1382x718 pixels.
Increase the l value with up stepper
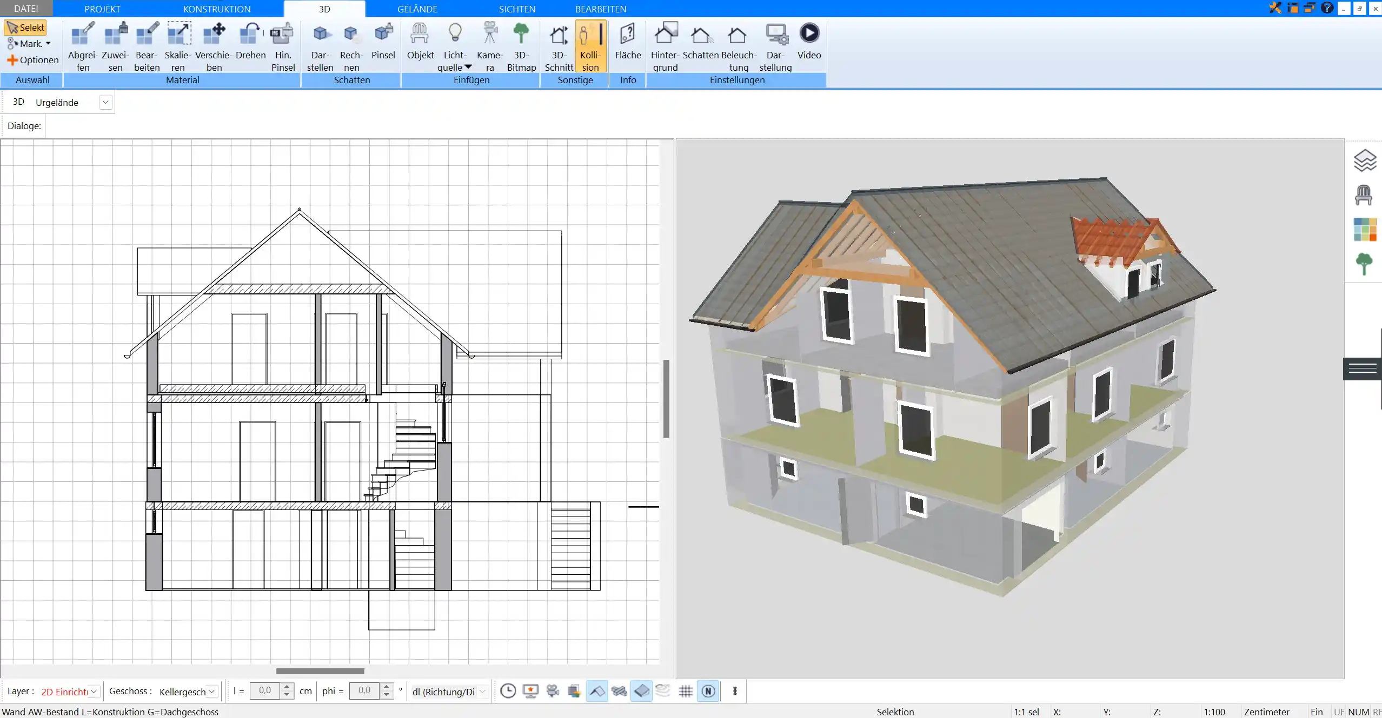(x=288, y=687)
